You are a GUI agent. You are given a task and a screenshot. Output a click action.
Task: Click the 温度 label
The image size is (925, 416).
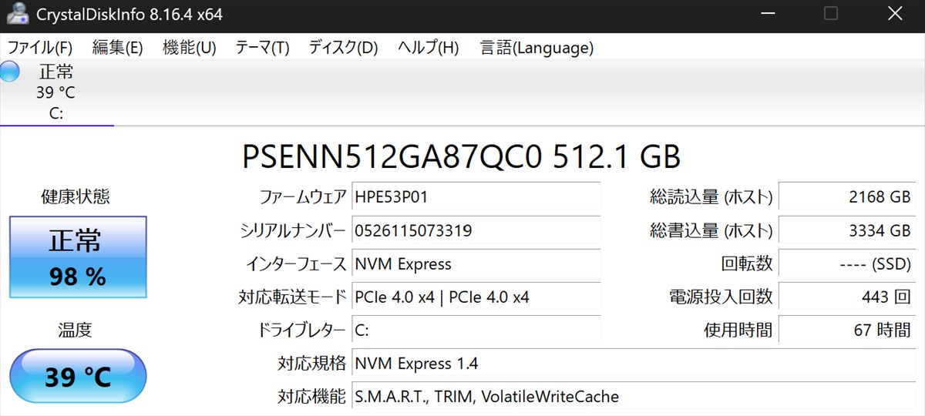click(x=75, y=330)
